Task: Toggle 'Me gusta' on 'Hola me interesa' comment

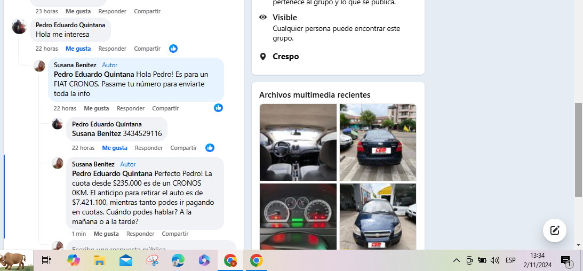Action: point(78,49)
